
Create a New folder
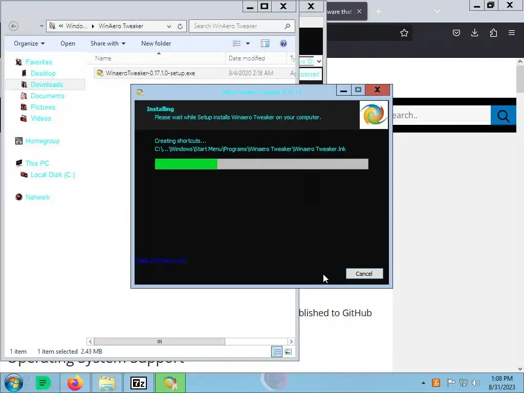[156, 43]
